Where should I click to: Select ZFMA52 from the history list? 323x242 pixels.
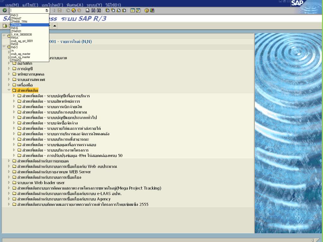coord(30,60)
